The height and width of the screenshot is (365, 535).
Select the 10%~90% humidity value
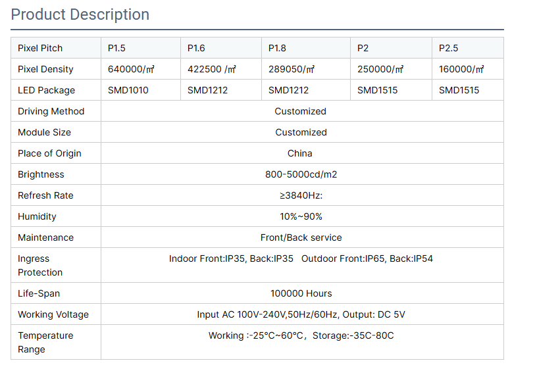pyautogui.click(x=301, y=216)
